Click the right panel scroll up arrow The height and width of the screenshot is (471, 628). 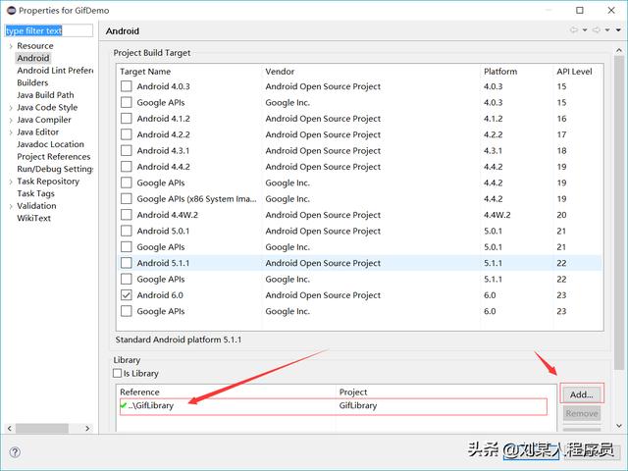(x=619, y=50)
